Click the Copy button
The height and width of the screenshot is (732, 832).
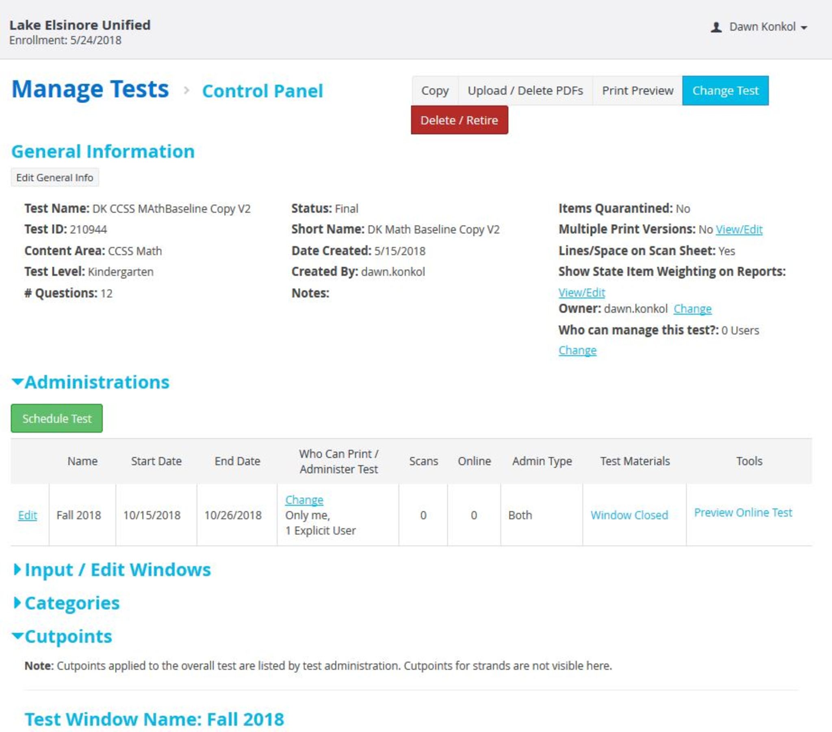435,90
